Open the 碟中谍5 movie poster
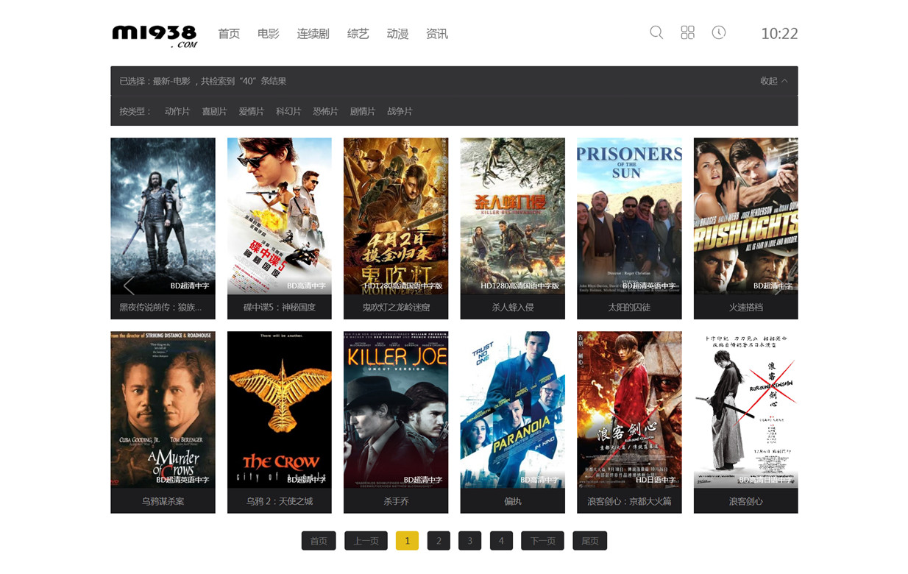The height and width of the screenshot is (574, 908). 280,216
